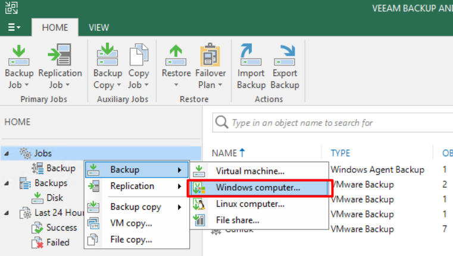This screenshot has width=453, height=256.
Task: Open the Replication Job ribbon icon
Action: click(60, 65)
